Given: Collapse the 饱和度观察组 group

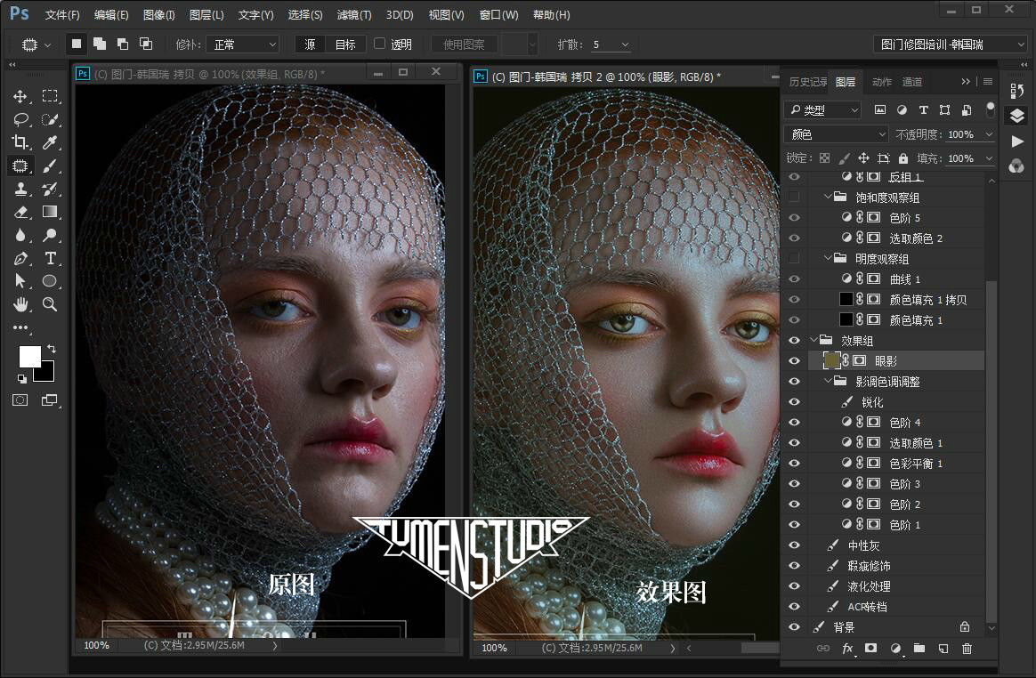Looking at the screenshot, I should [x=828, y=197].
